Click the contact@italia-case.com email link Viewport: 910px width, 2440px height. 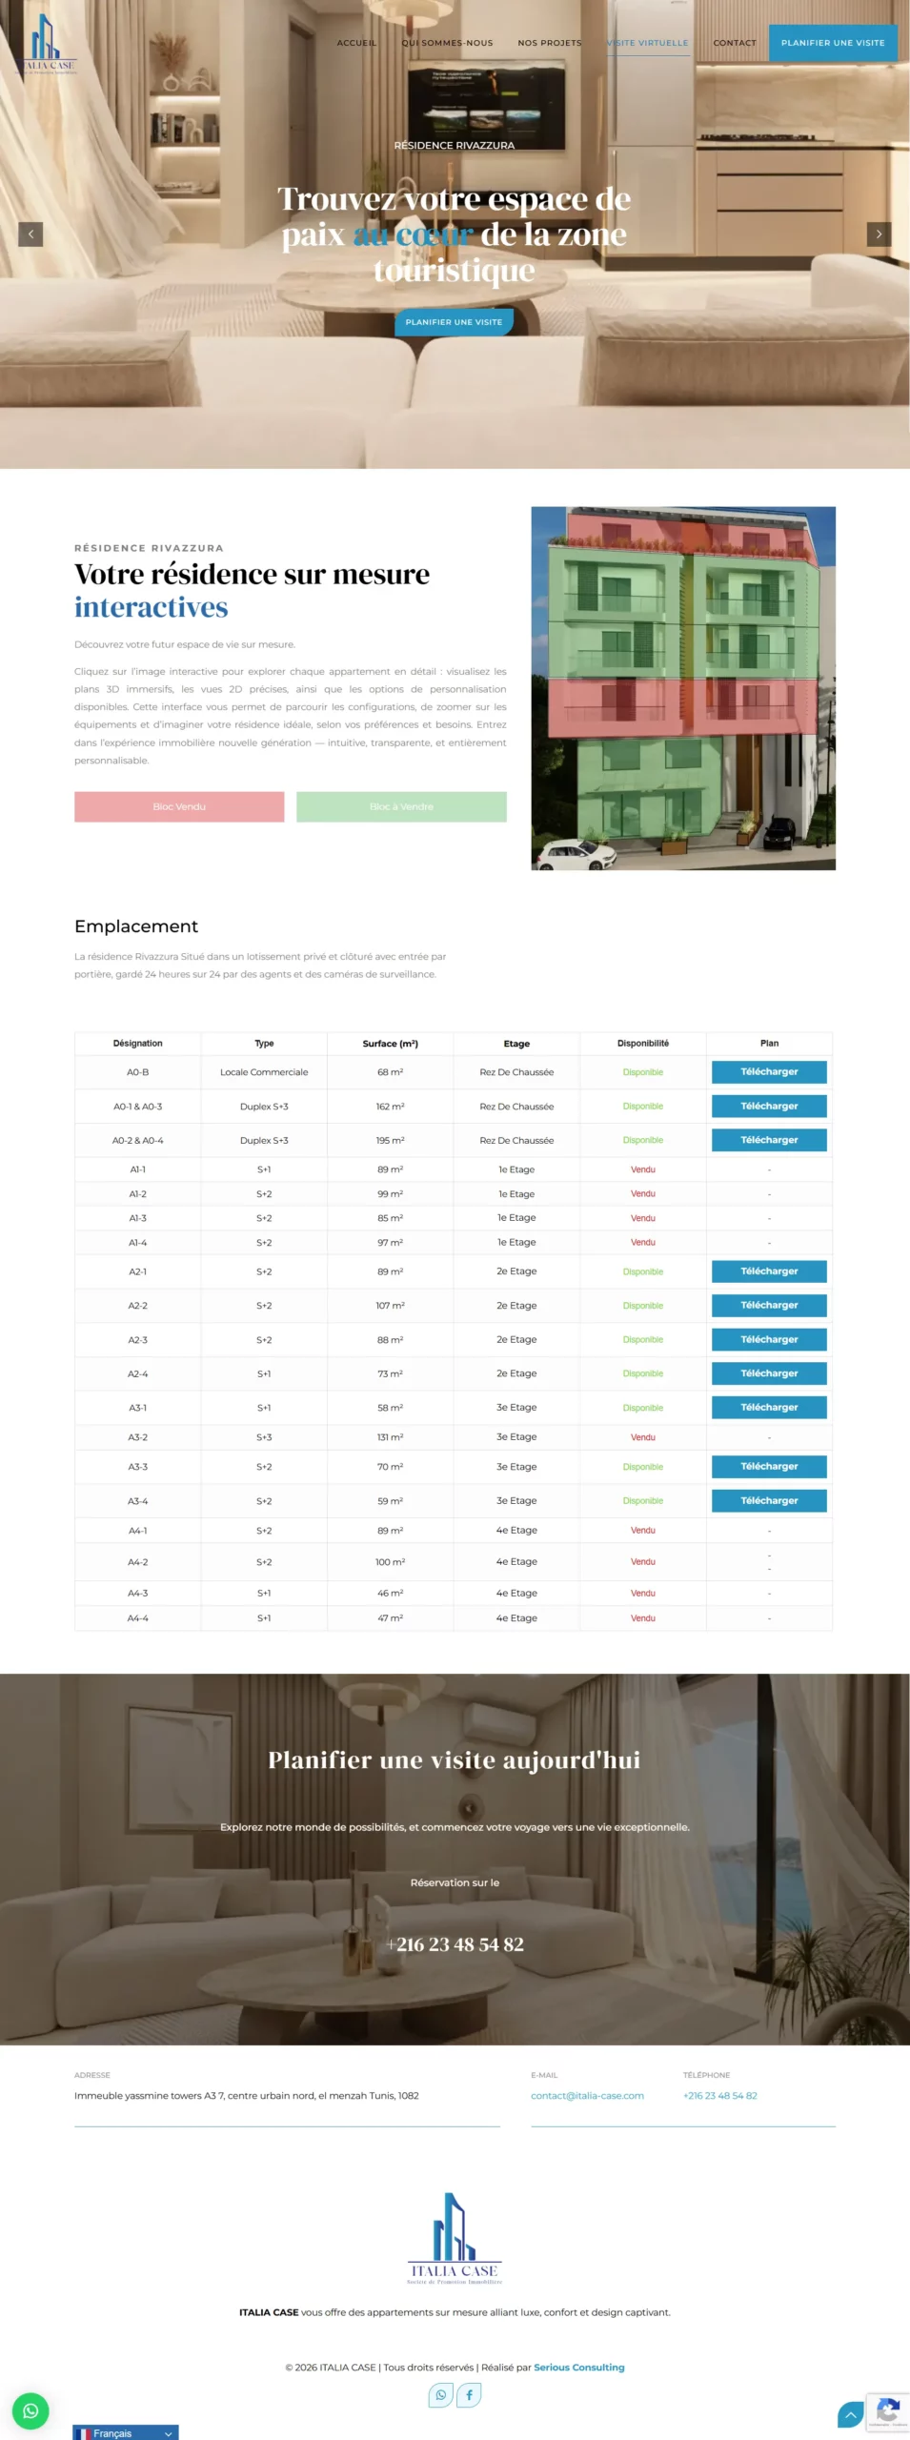click(x=587, y=2095)
